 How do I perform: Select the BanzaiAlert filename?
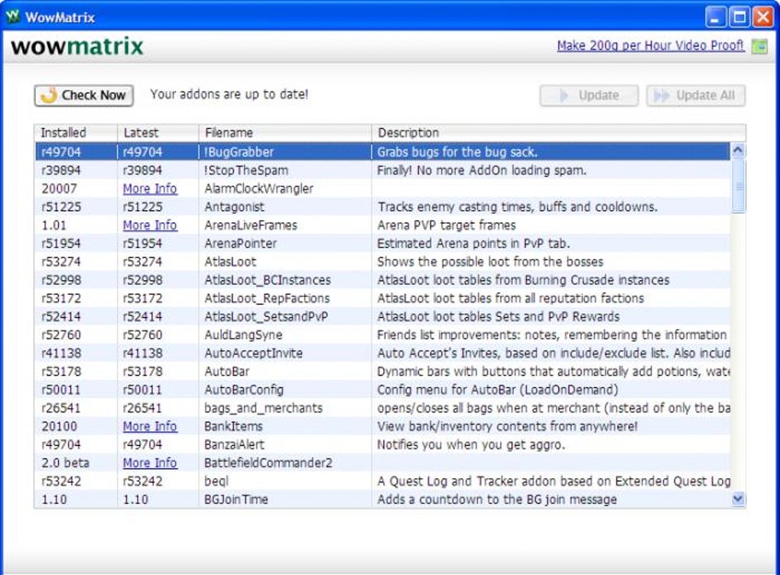pyautogui.click(x=234, y=445)
